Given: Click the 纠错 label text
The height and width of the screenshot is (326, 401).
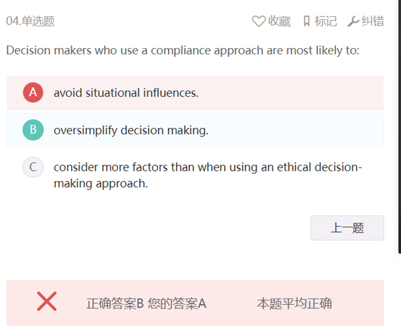Looking at the screenshot, I should tap(372, 21).
